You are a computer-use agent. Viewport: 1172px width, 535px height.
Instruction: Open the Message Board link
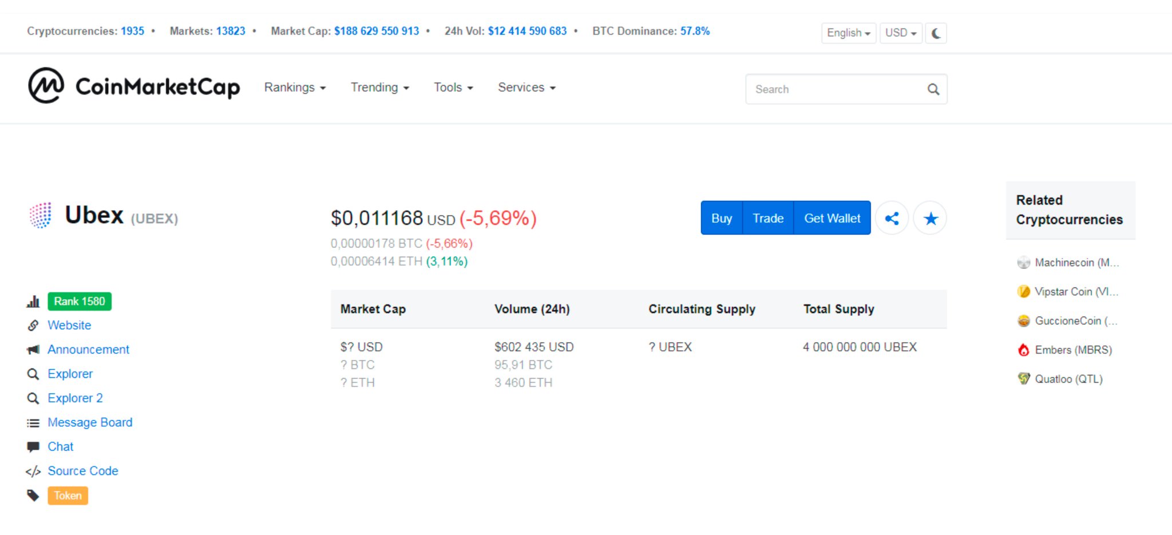pos(90,422)
